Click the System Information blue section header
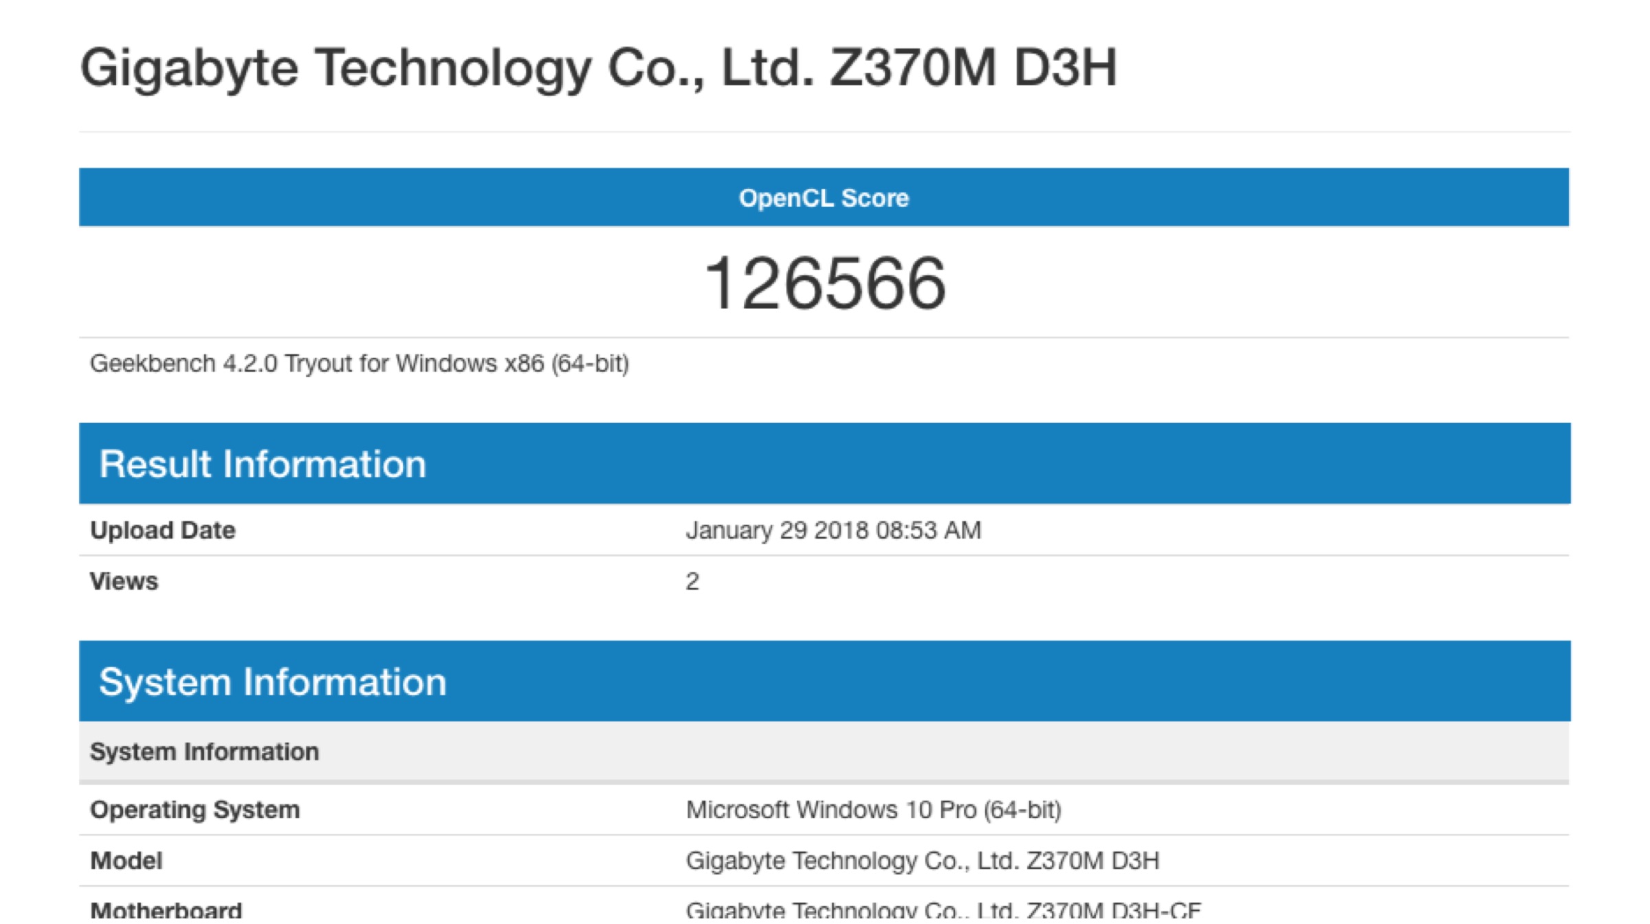The height and width of the screenshot is (924, 1650). coord(273,682)
